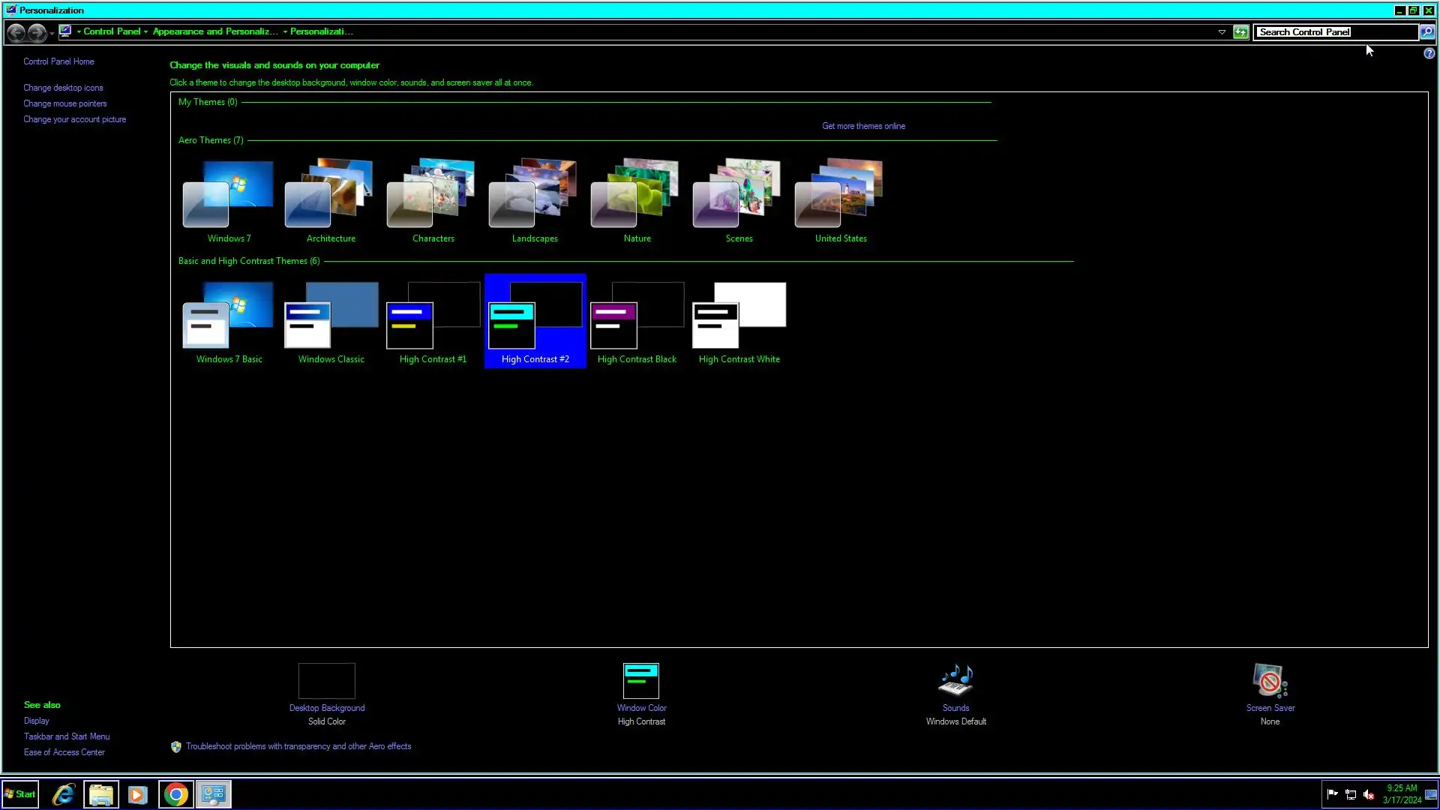
Task: Open the Desktop Background settings icon
Action: (327, 681)
